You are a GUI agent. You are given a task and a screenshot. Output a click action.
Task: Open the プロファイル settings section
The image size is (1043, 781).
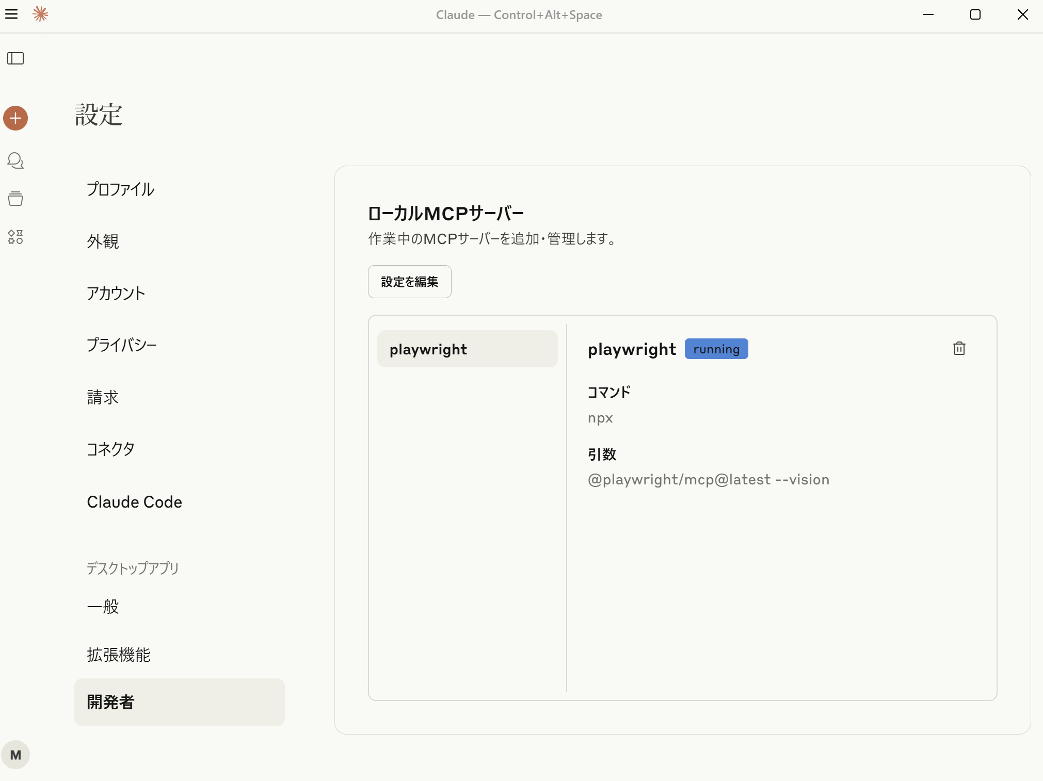[x=179, y=189]
